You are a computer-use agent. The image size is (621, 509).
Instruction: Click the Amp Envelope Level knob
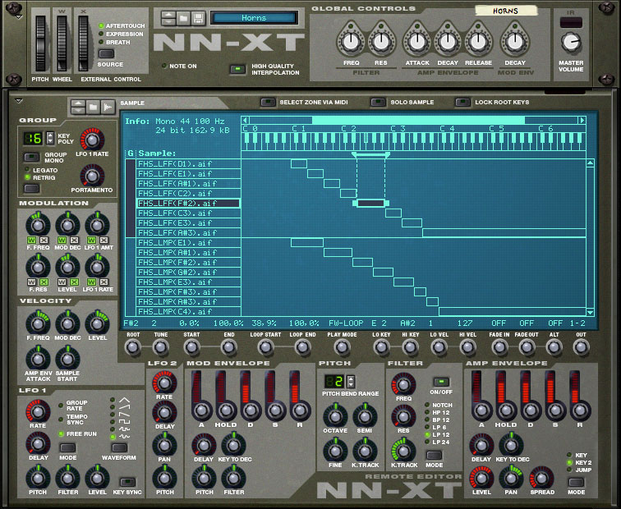pyautogui.click(x=481, y=478)
